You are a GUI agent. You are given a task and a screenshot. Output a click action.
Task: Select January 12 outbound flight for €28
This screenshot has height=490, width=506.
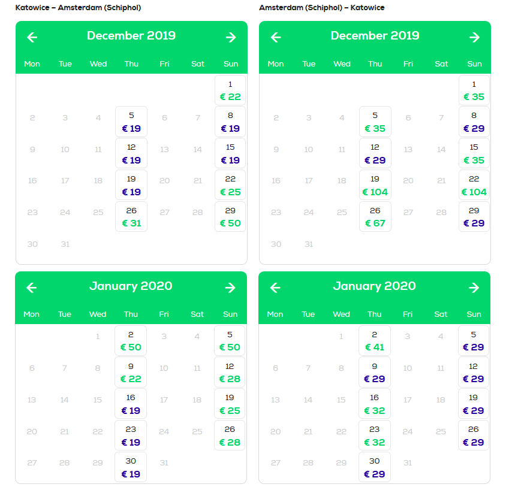(x=230, y=373)
